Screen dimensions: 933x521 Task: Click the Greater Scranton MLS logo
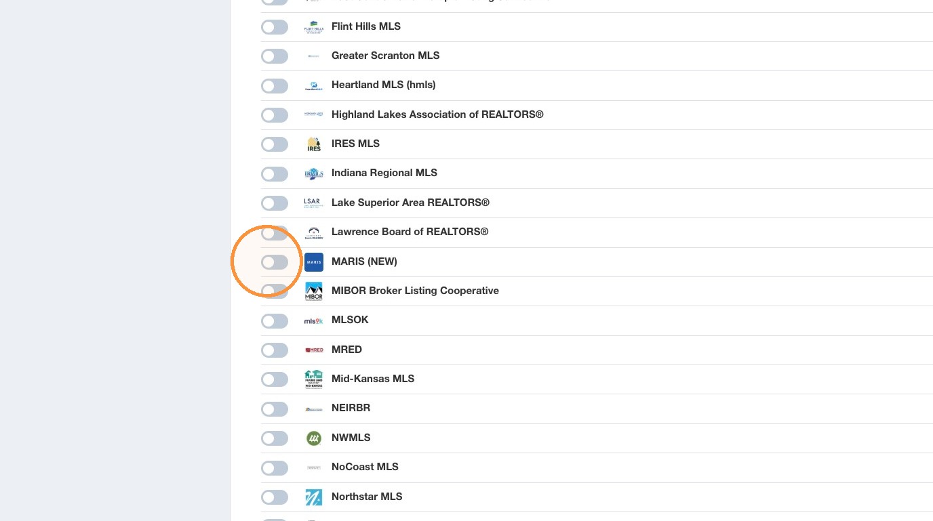(314, 56)
